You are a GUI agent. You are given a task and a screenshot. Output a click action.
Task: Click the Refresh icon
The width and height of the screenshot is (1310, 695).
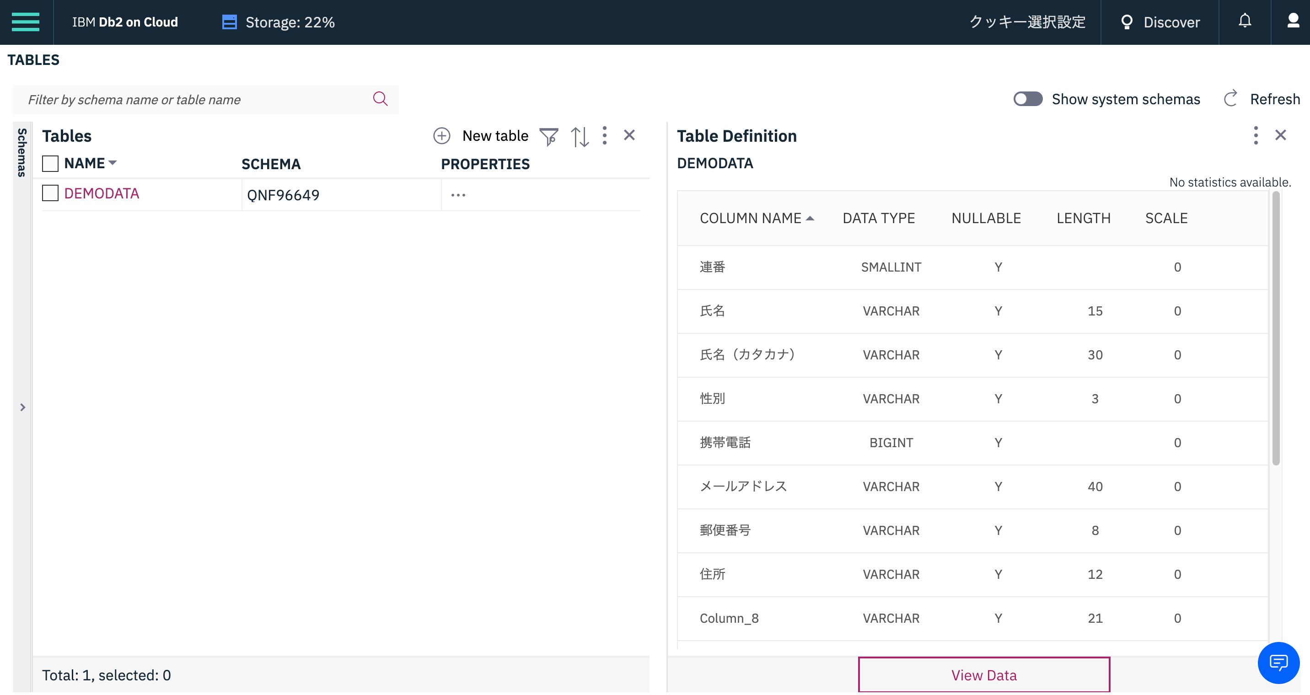[x=1230, y=99]
